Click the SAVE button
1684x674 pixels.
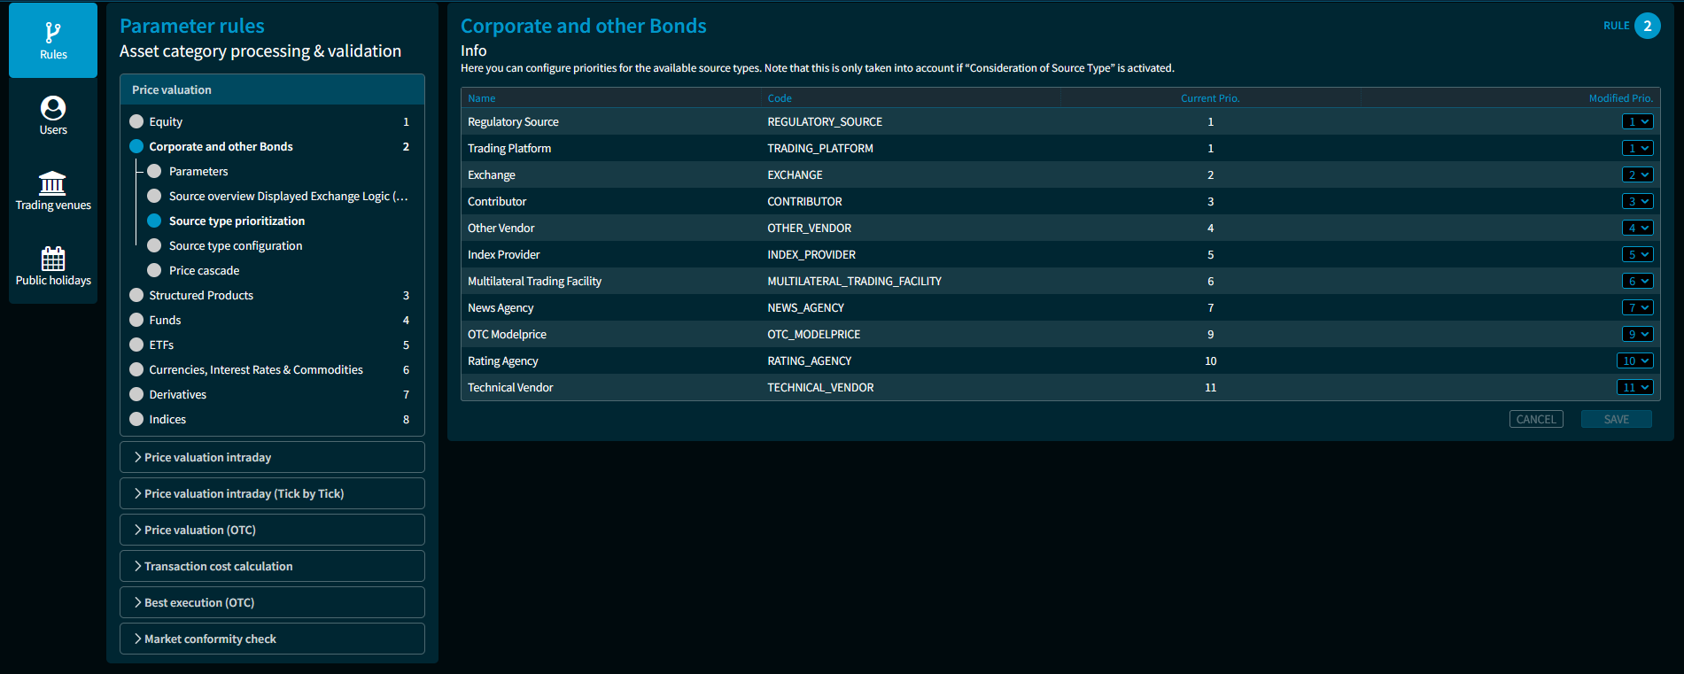[1617, 419]
